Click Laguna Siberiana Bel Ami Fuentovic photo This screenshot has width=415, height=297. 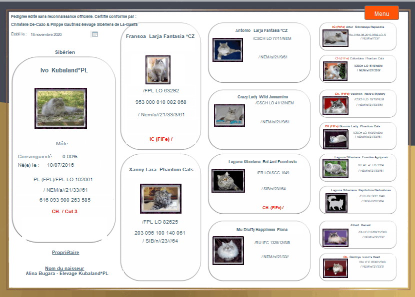pos(228,181)
